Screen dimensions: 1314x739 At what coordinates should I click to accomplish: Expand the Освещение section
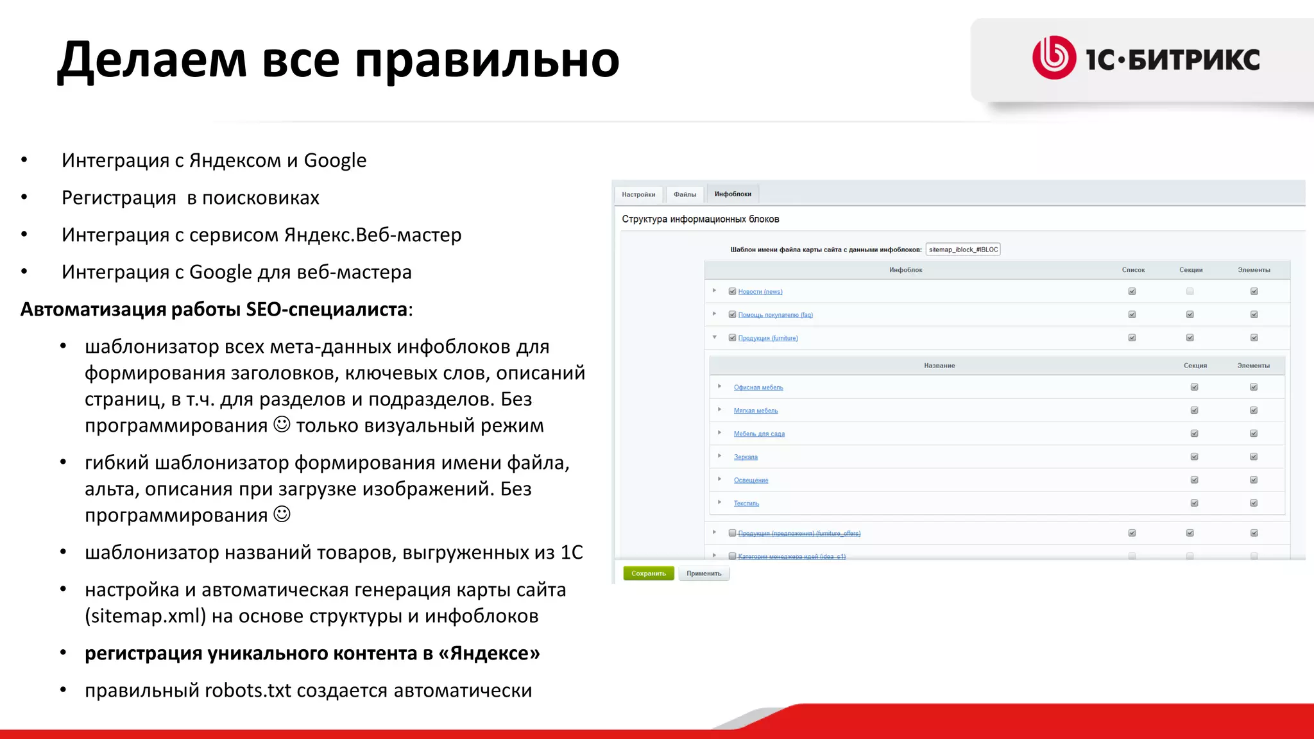[719, 479]
